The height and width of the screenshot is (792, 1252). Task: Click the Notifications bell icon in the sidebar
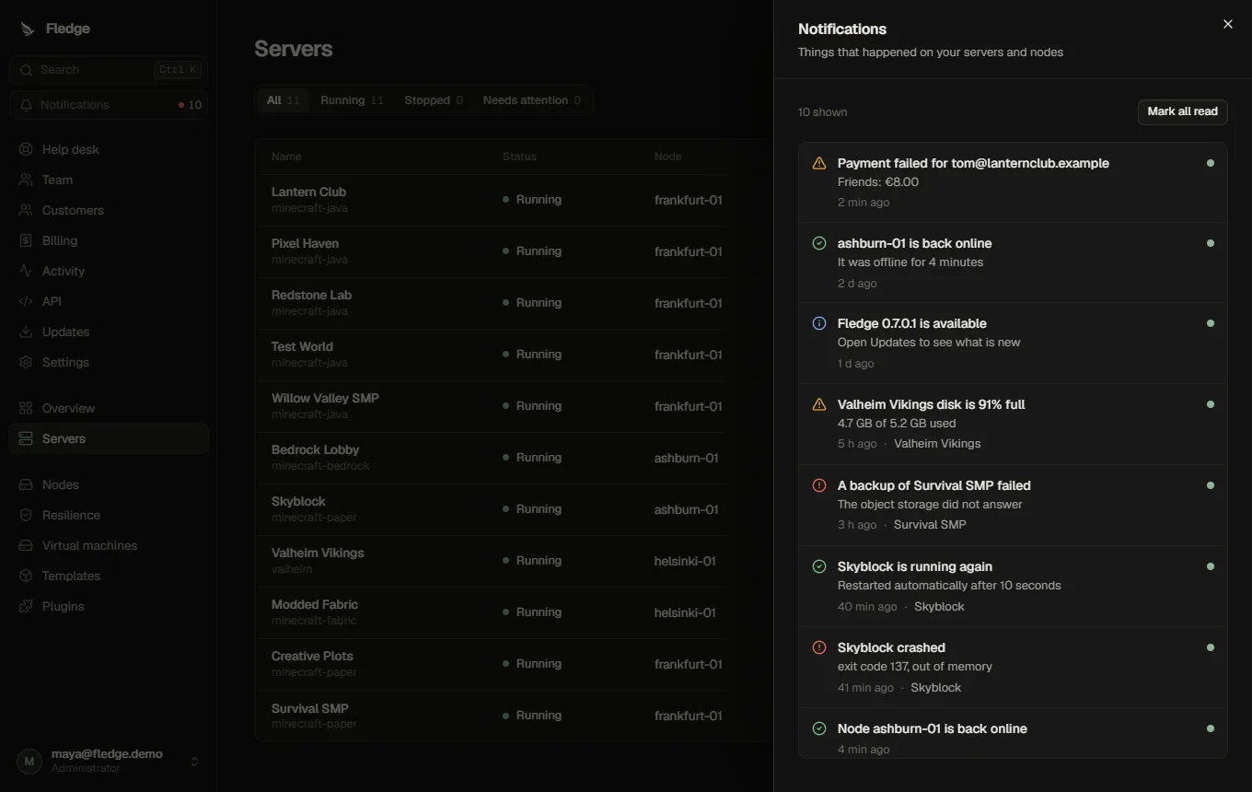pyautogui.click(x=26, y=105)
